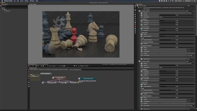Screen dimensions: 197x111
Task: Click the four-arrow move icon in the render toolbar
Action: (83, 66)
